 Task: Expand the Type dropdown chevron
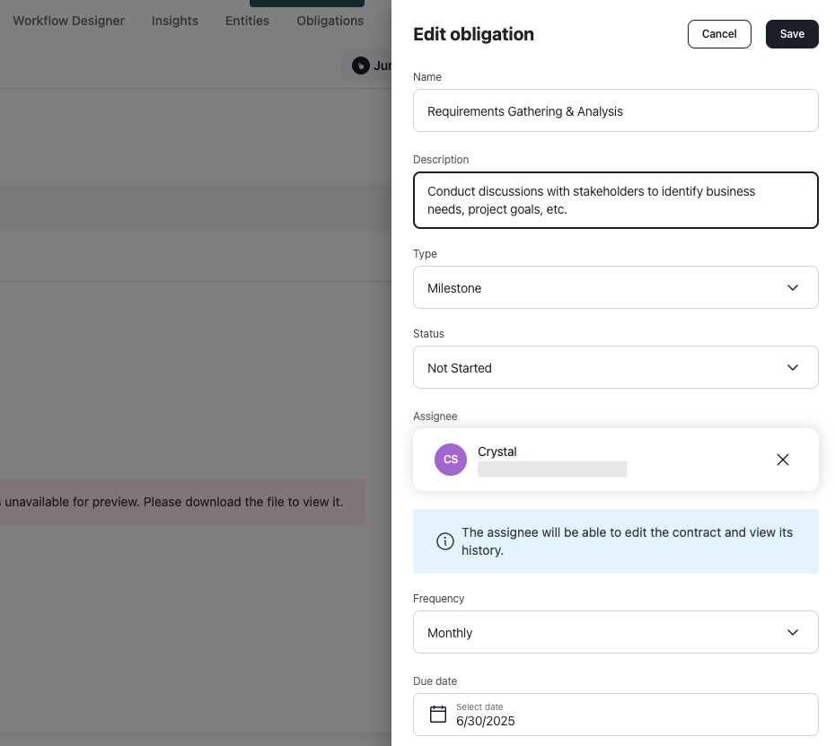tap(793, 287)
